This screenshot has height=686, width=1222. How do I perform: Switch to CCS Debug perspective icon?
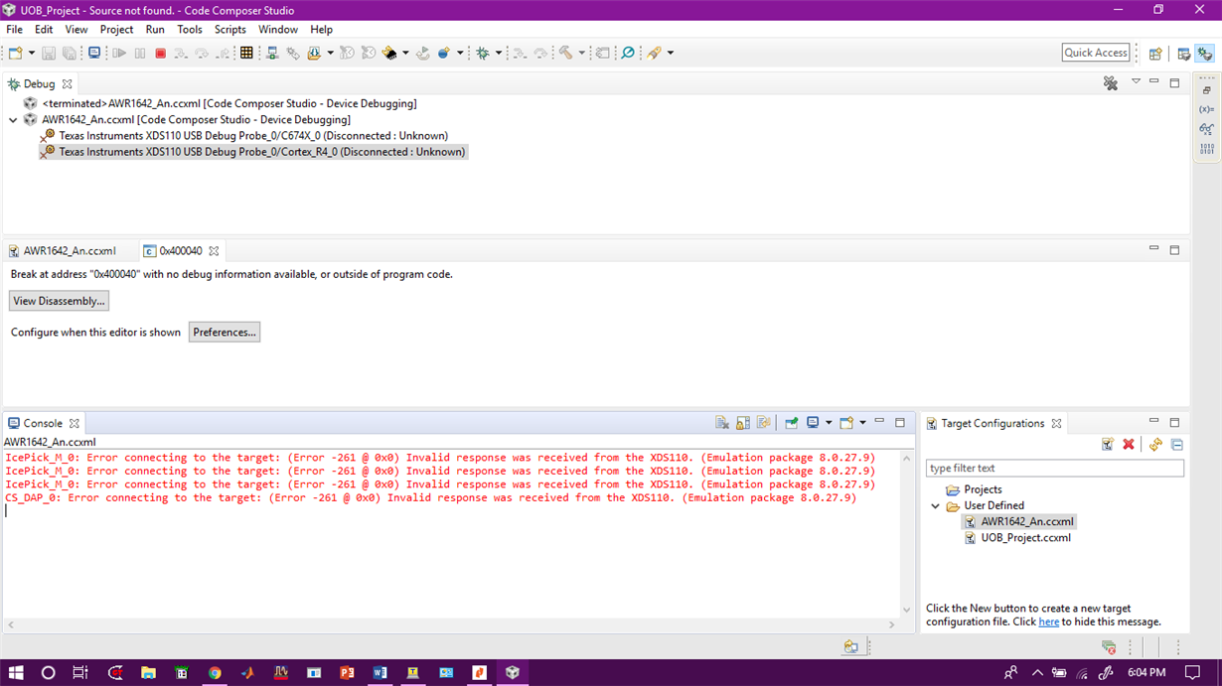(x=1205, y=54)
